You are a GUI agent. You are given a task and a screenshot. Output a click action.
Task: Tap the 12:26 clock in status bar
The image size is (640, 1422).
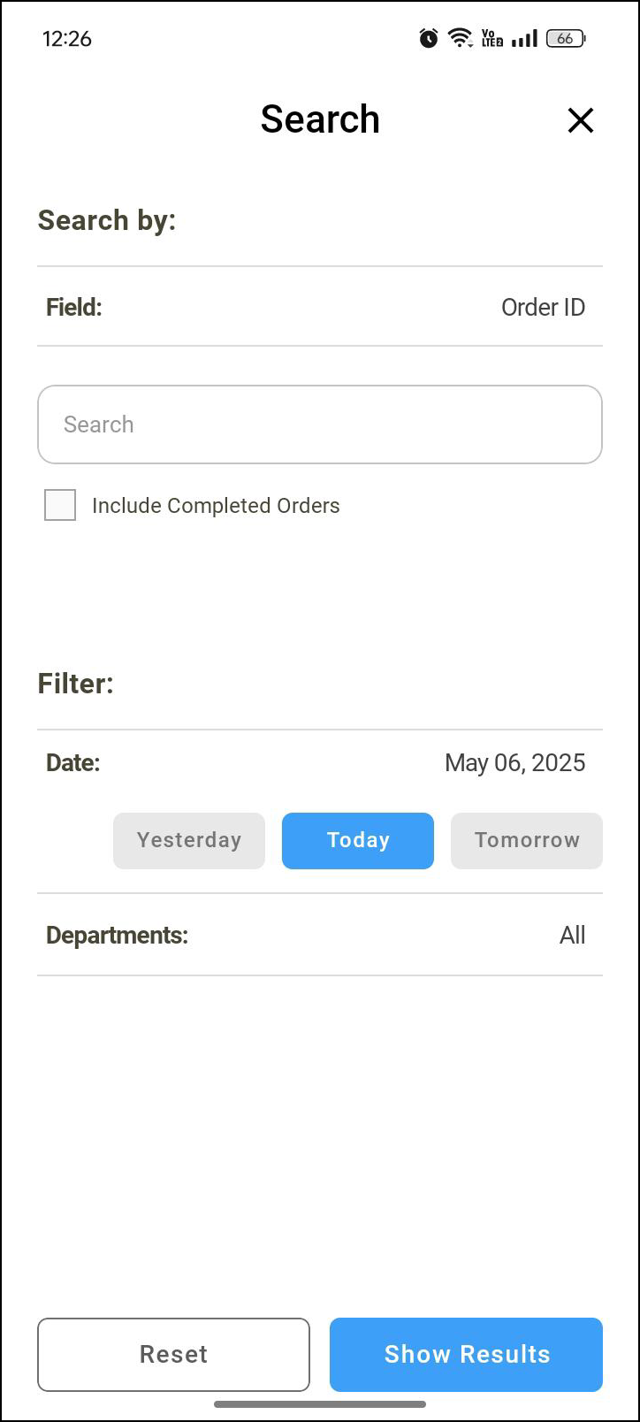67,38
